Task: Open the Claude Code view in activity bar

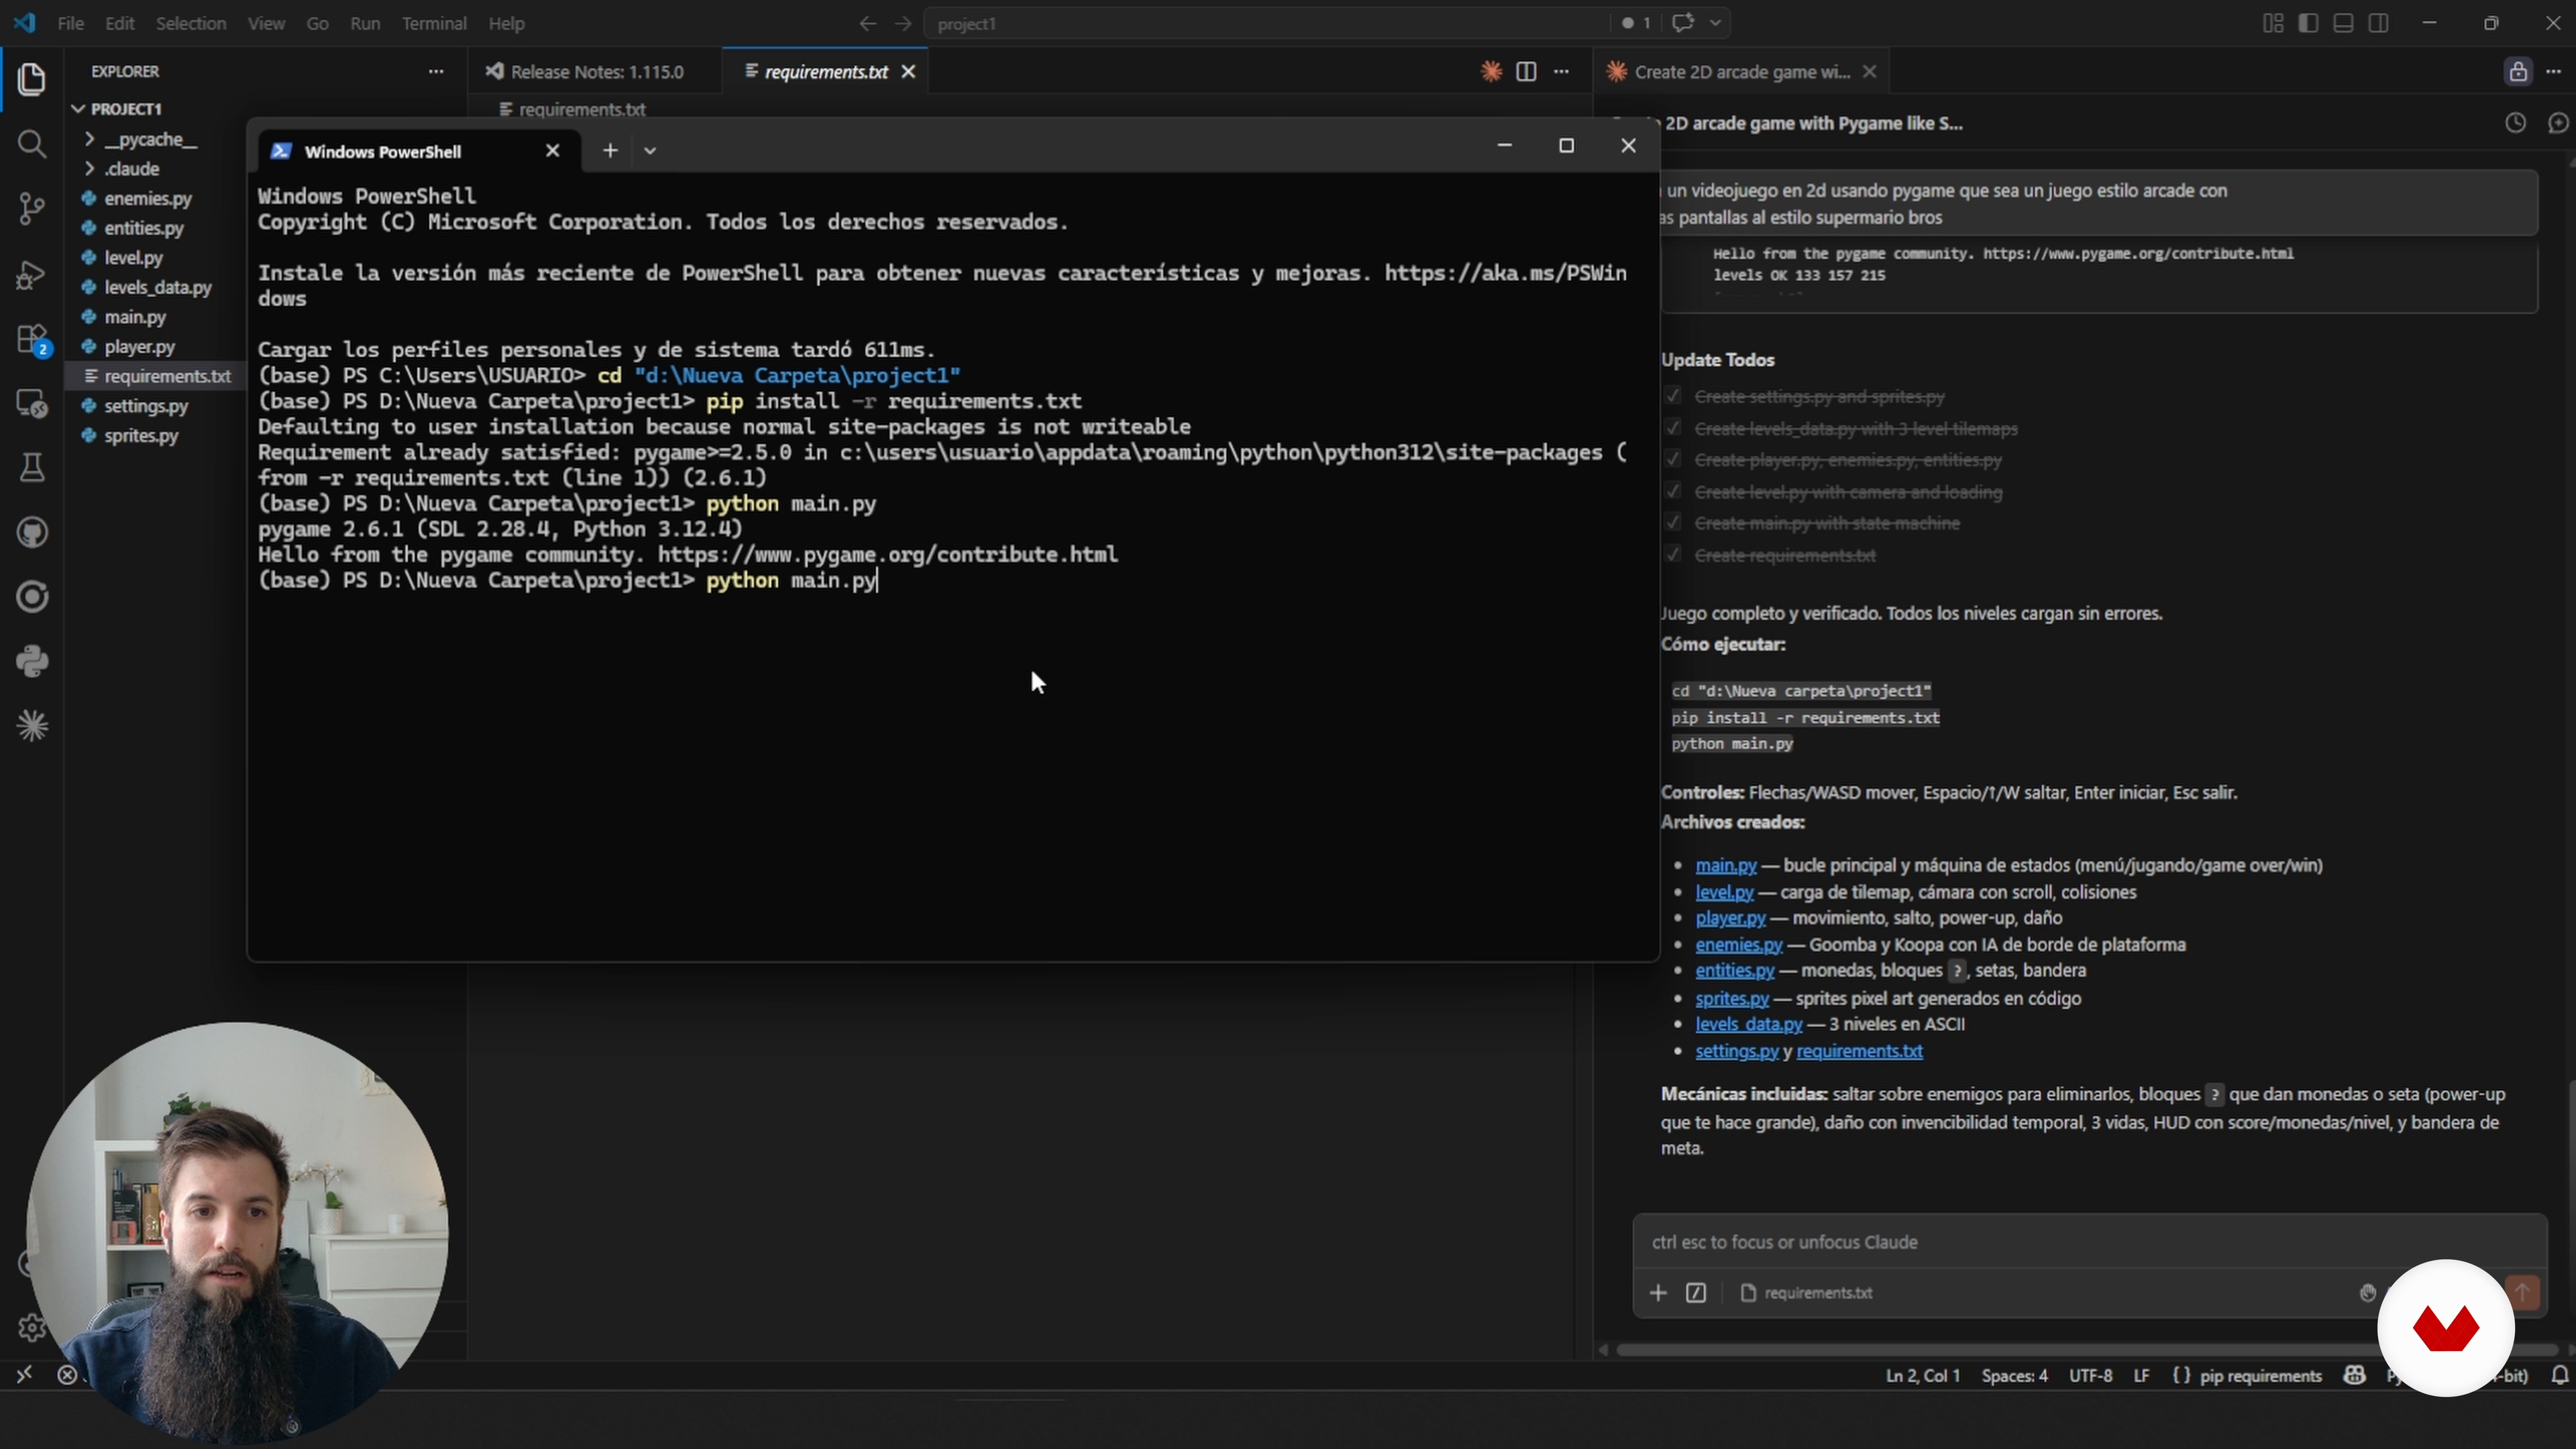Action: click(x=32, y=726)
